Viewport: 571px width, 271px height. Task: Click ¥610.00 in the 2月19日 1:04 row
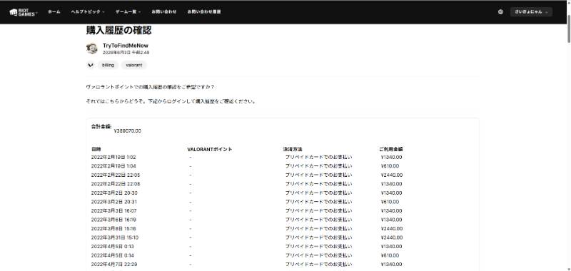pos(390,166)
